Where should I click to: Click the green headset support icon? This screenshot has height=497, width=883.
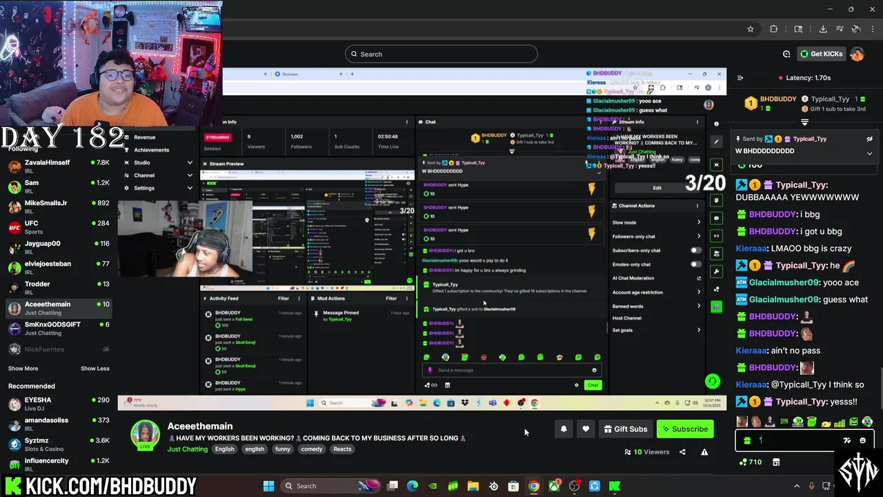[713, 381]
